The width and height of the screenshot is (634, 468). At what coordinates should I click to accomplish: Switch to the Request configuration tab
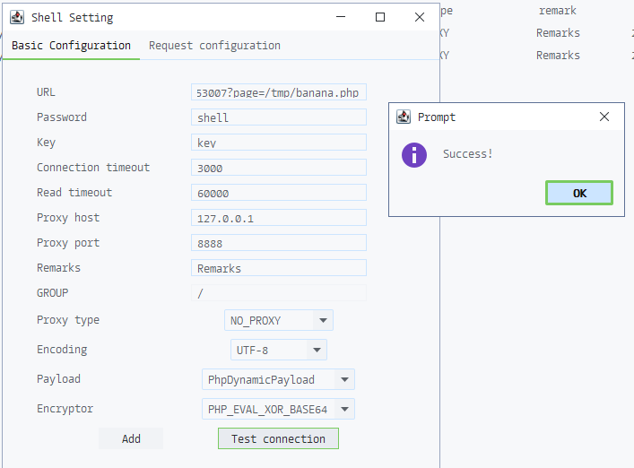pos(214,46)
